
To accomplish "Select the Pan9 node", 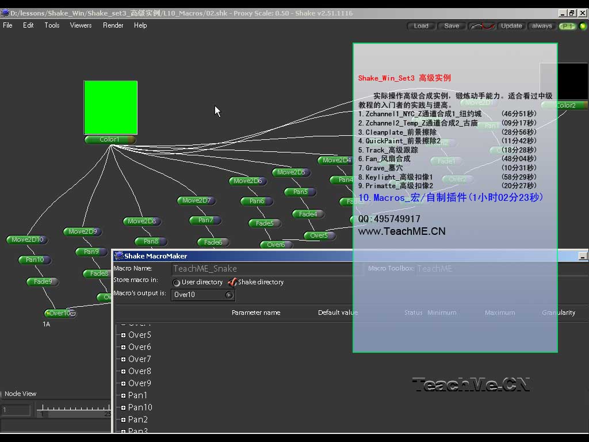I will tap(91, 252).
